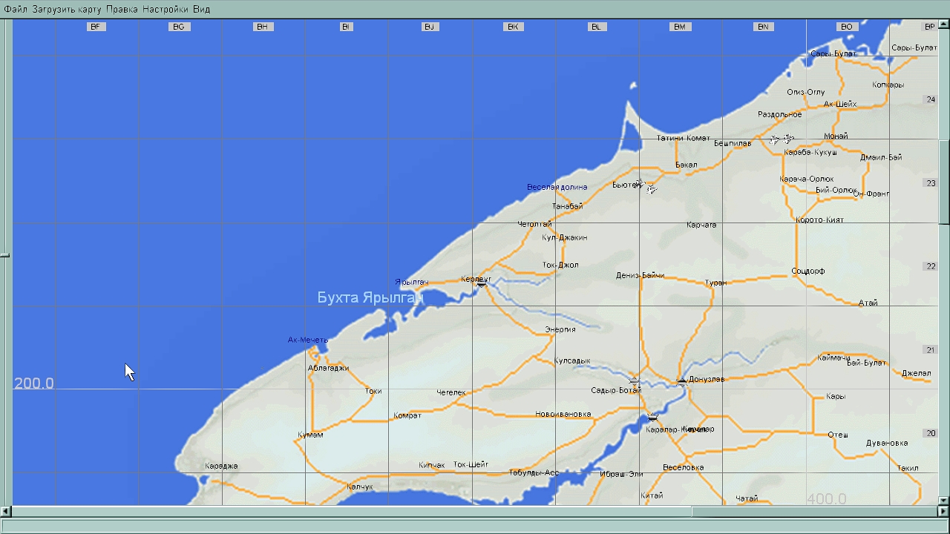Click the Чегелек town label
The height and width of the screenshot is (534, 950).
point(451,392)
